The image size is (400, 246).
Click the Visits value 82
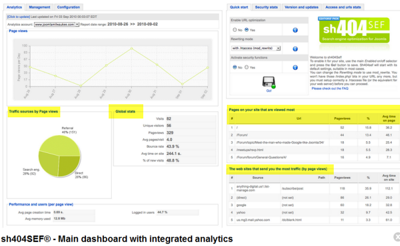point(169,119)
